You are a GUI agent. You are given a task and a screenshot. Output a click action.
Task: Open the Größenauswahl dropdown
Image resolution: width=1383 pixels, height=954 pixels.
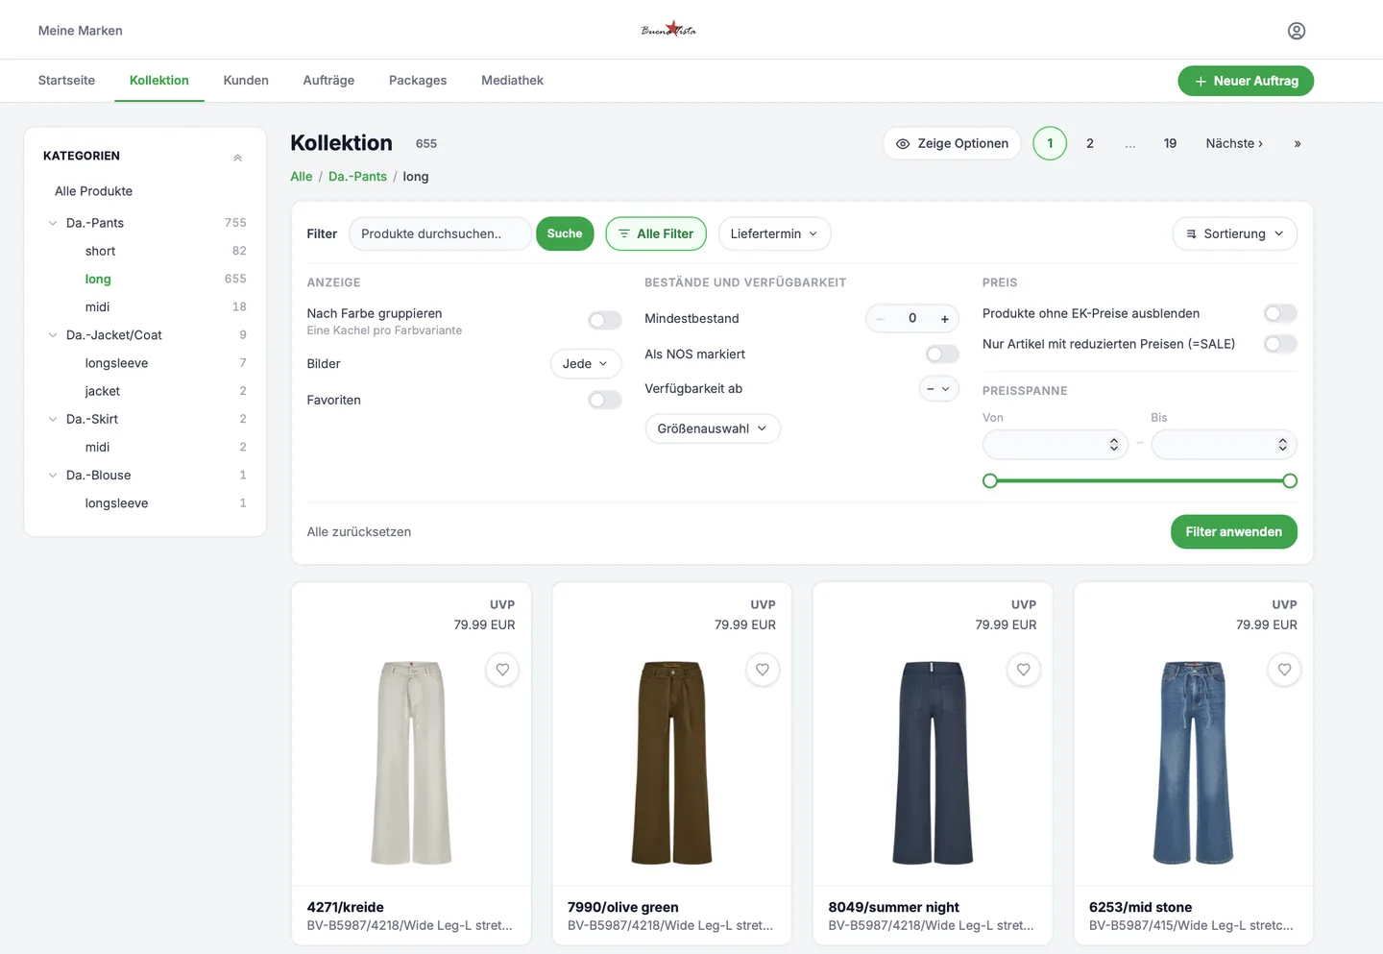(x=713, y=428)
